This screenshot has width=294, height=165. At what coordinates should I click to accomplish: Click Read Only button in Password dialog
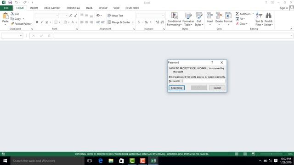click(176, 88)
